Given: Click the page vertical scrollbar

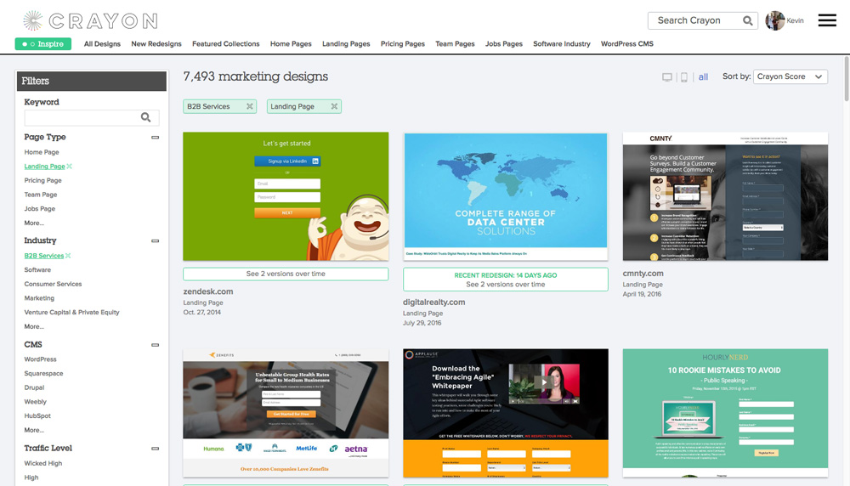Looking at the screenshot, I should (x=847, y=78).
